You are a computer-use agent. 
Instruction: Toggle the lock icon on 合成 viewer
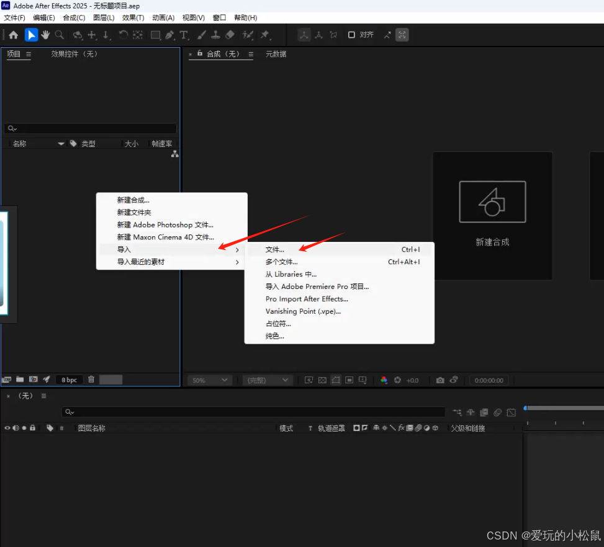coord(200,53)
